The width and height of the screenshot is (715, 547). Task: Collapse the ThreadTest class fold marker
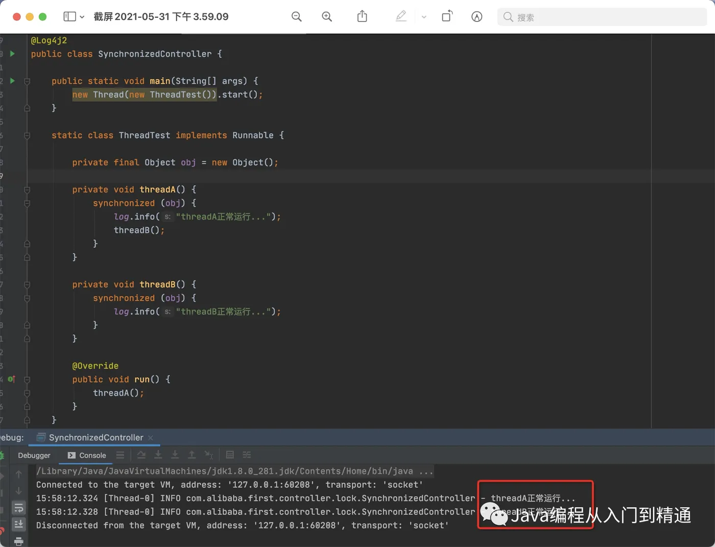27,135
